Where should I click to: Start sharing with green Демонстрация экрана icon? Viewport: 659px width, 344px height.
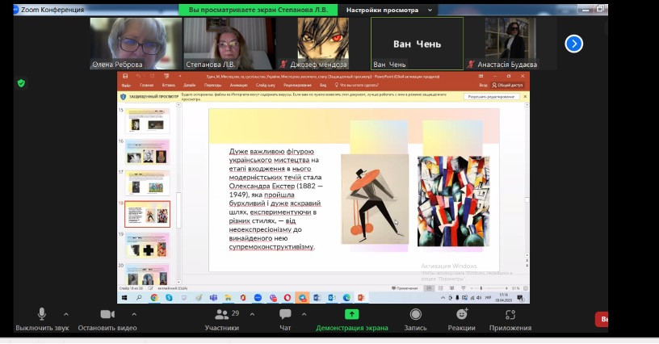351,315
